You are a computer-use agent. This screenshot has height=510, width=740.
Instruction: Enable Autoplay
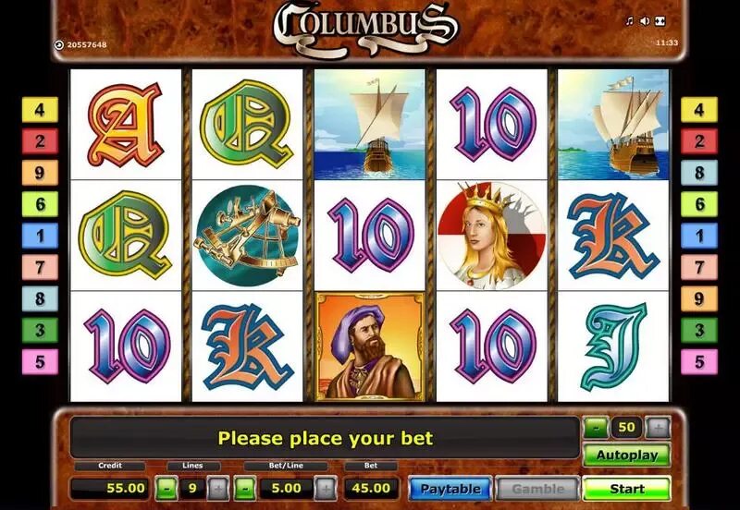[x=627, y=455]
